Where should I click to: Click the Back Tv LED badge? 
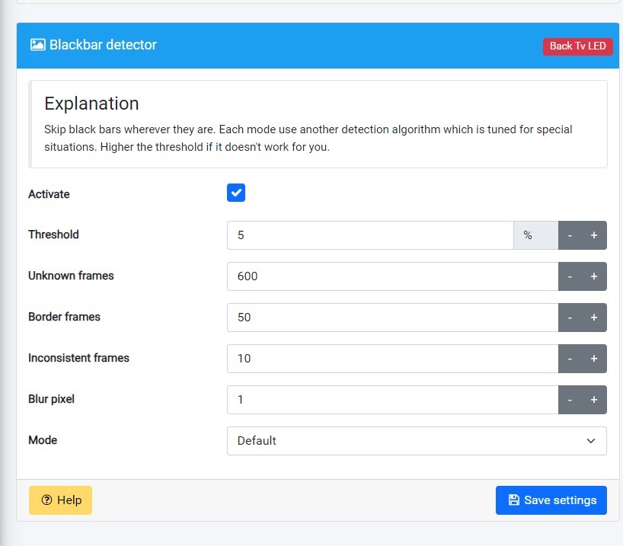pyautogui.click(x=577, y=46)
